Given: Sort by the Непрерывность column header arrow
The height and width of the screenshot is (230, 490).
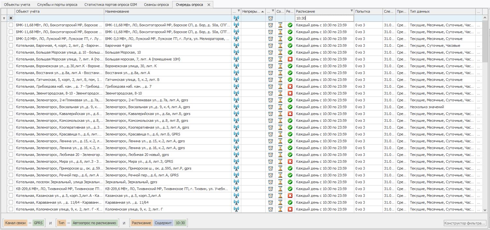Looking at the screenshot, I should [262, 11].
